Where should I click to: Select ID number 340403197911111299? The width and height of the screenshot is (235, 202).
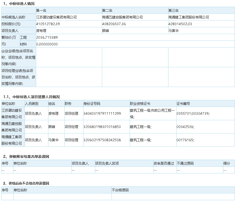point(102,113)
